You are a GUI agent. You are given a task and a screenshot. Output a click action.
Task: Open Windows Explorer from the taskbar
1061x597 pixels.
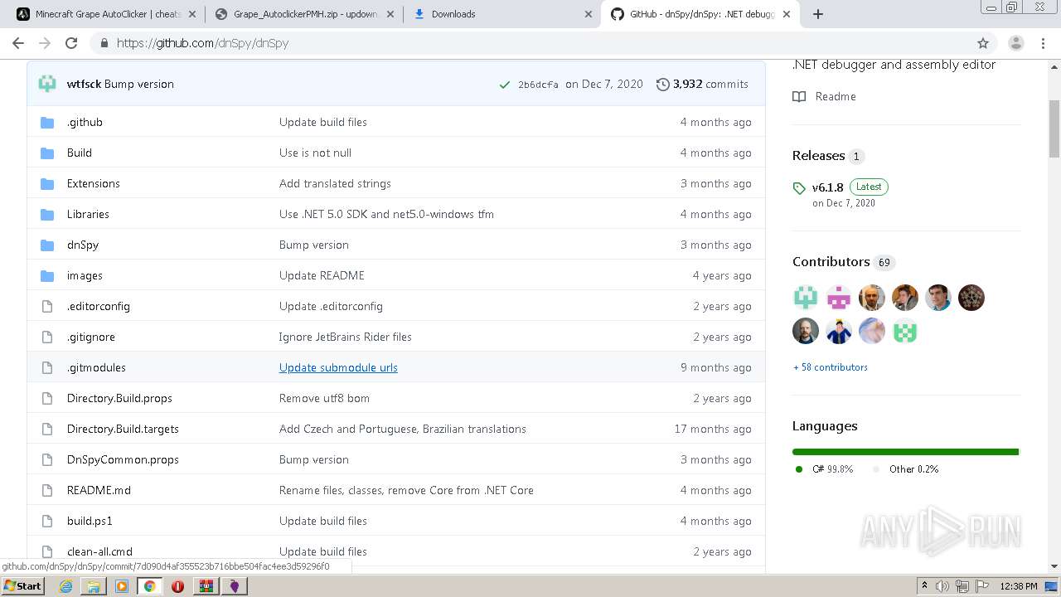point(94,586)
